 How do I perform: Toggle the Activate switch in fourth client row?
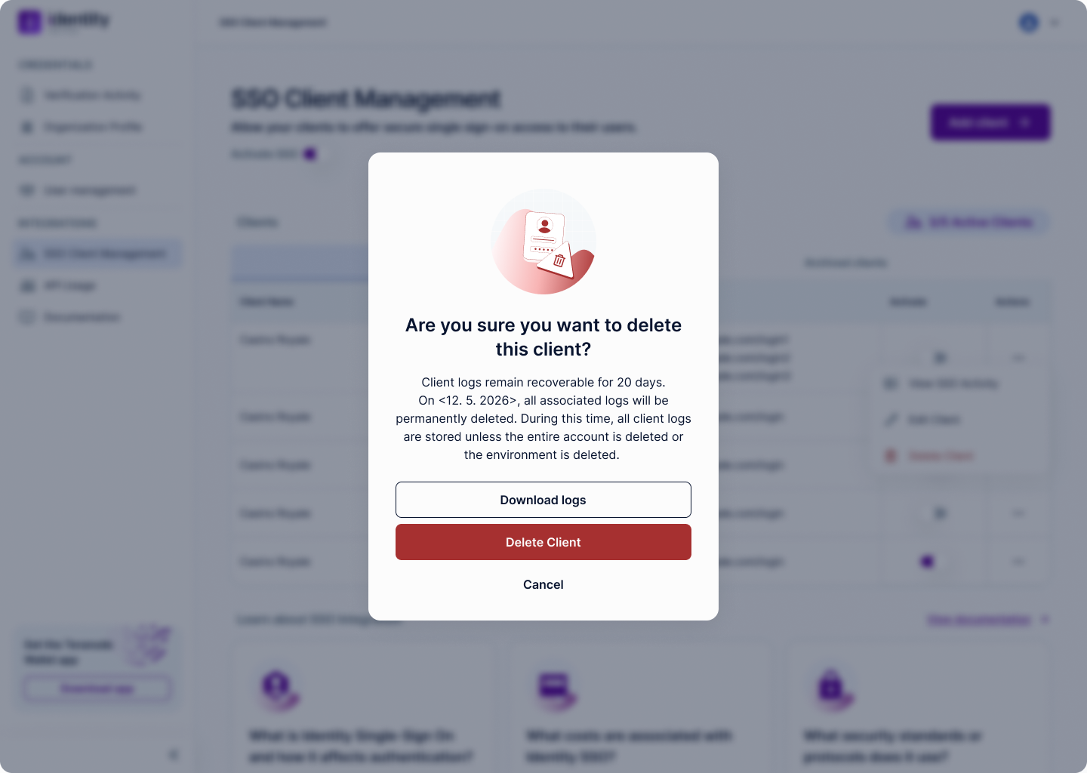(938, 513)
